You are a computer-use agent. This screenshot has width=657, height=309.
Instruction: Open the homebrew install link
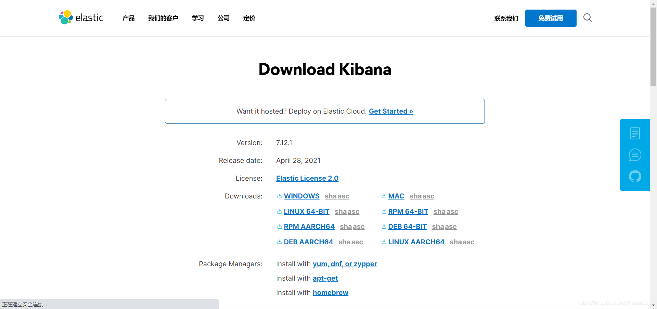click(331, 293)
